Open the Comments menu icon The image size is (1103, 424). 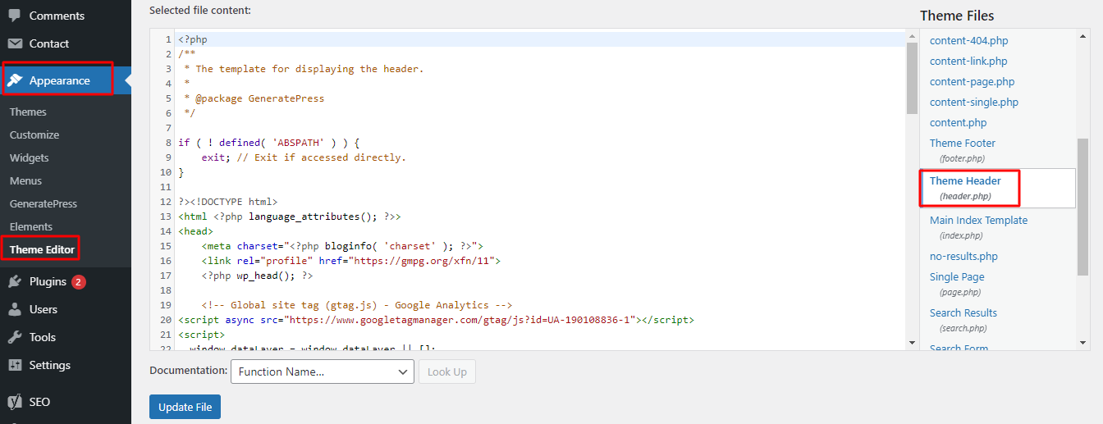[15, 15]
